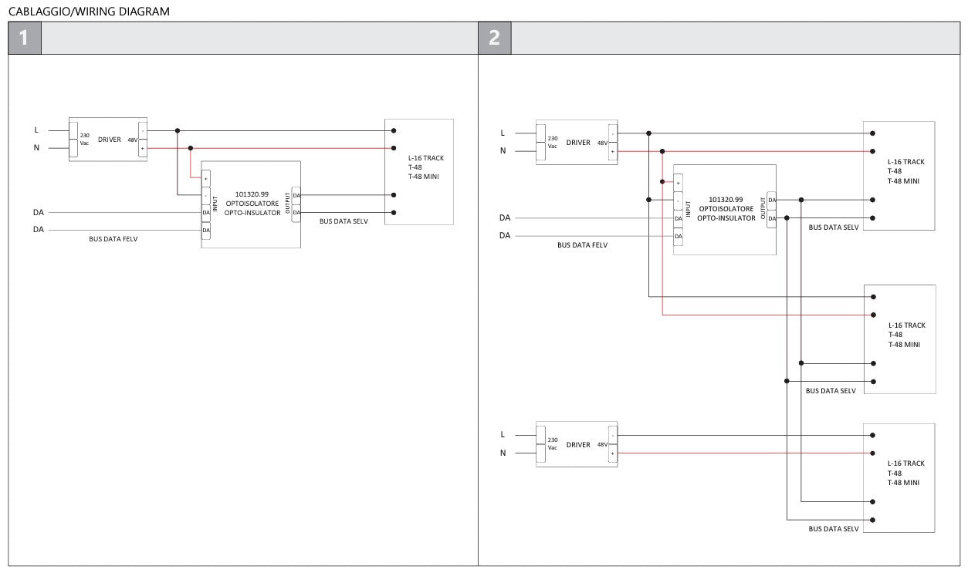Click the opto-insulator 101320.99 box in diagram 2
Screen dimensions: 968x573
(724, 209)
